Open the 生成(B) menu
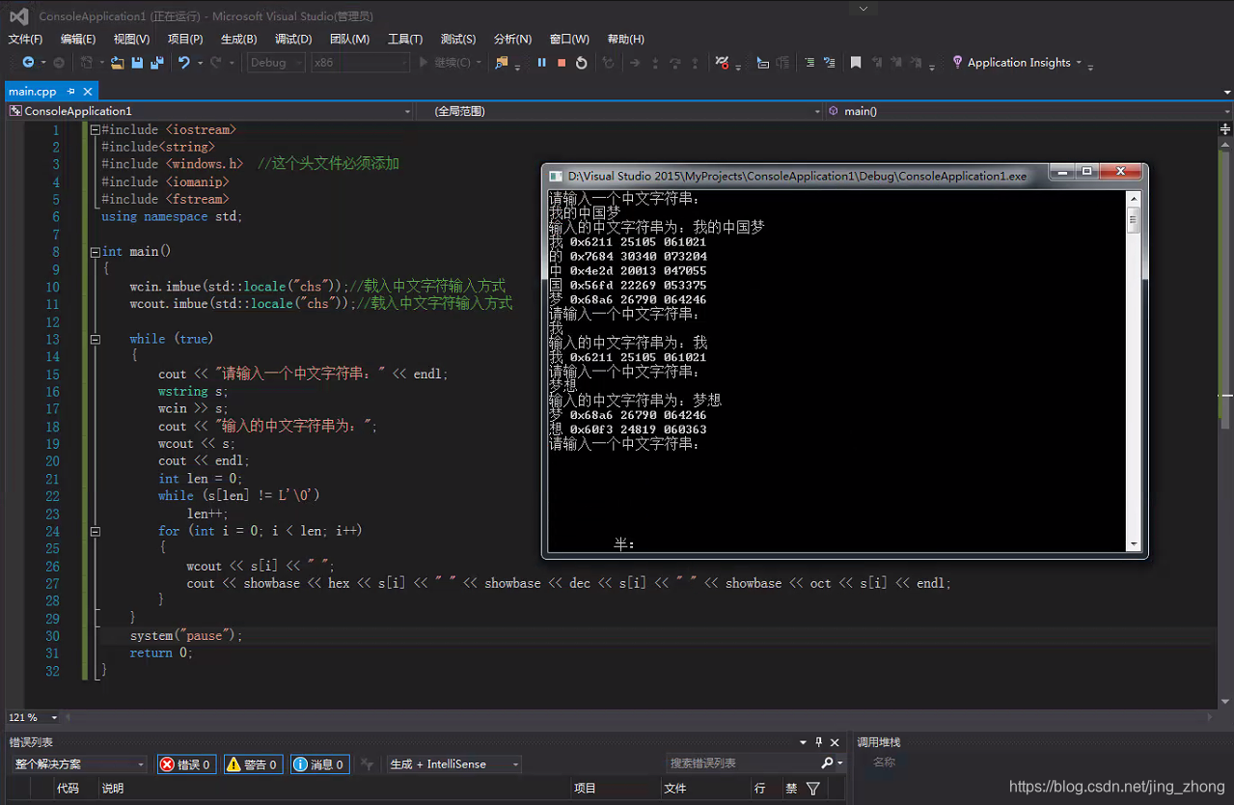Viewport: 1234px width, 805px height. tap(238, 40)
